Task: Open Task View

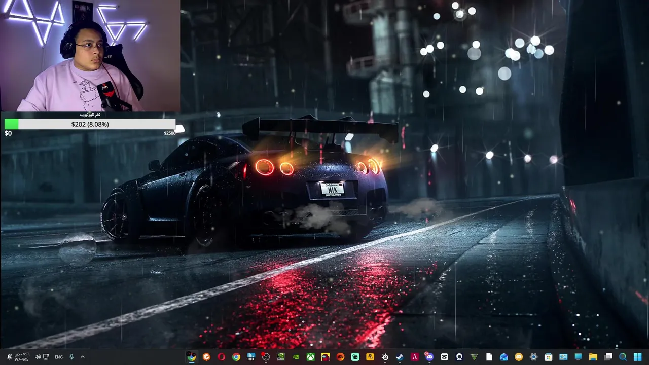Action: (x=608, y=357)
